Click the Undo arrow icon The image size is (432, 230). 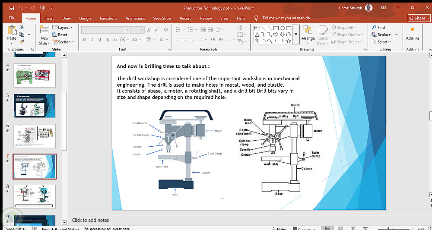(21, 8)
